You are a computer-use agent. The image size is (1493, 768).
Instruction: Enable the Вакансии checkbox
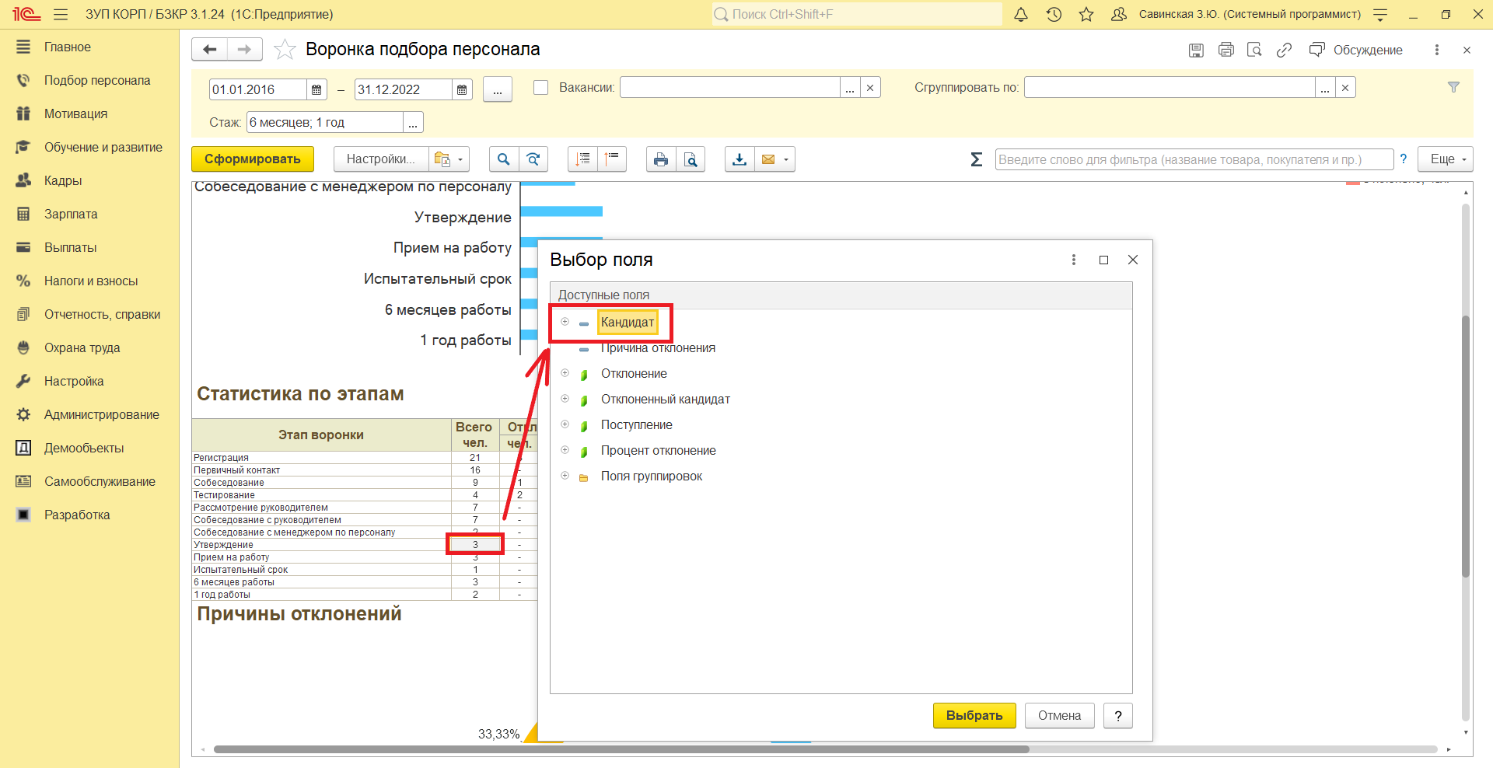(x=540, y=88)
